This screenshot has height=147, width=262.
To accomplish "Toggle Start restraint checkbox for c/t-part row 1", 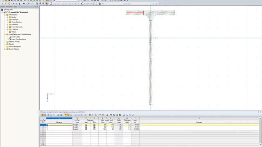I will point(86,125).
